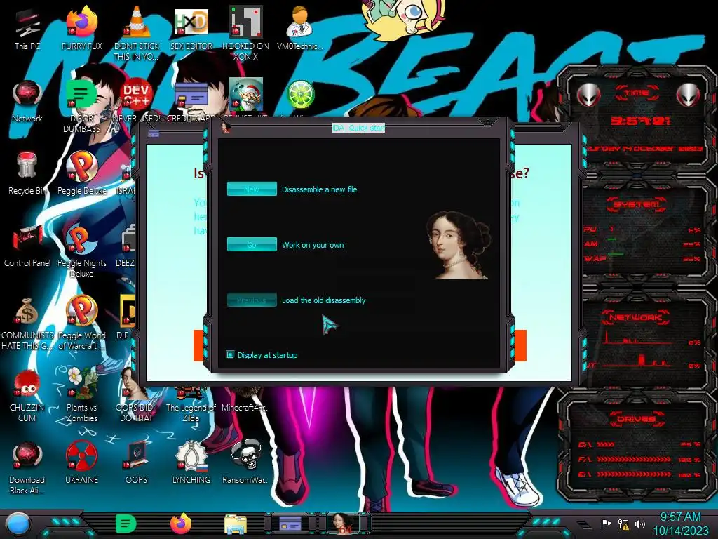This screenshot has width=718, height=539.
Task: Click the F:\ drive usage bar gadget
Action: (639, 459)
